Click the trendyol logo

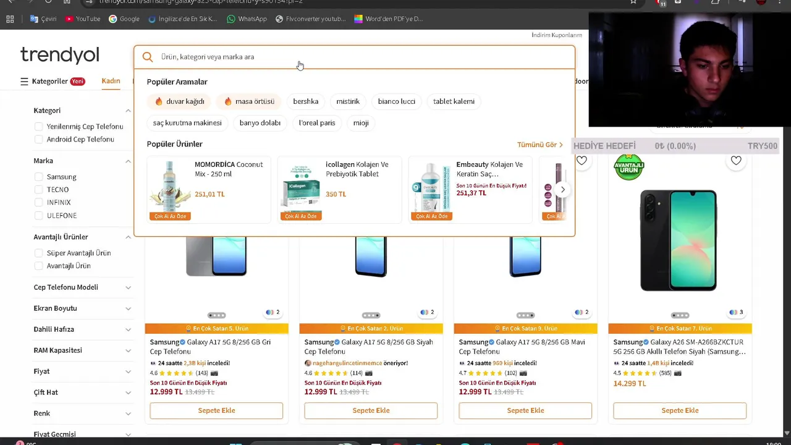tap(60, 55)
